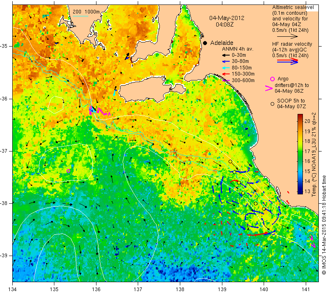Click the longitude axis label 135
The width and height of the screenshot is (327, 294).
click(x=54, y=290)
